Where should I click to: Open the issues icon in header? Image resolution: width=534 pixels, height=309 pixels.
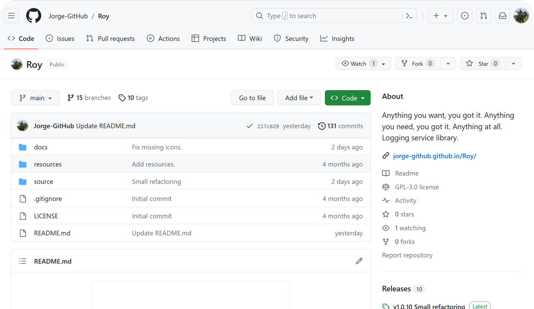465,16
